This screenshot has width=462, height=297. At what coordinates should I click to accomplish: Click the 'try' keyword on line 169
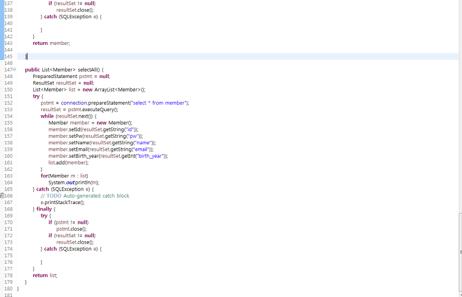[44, 216]
